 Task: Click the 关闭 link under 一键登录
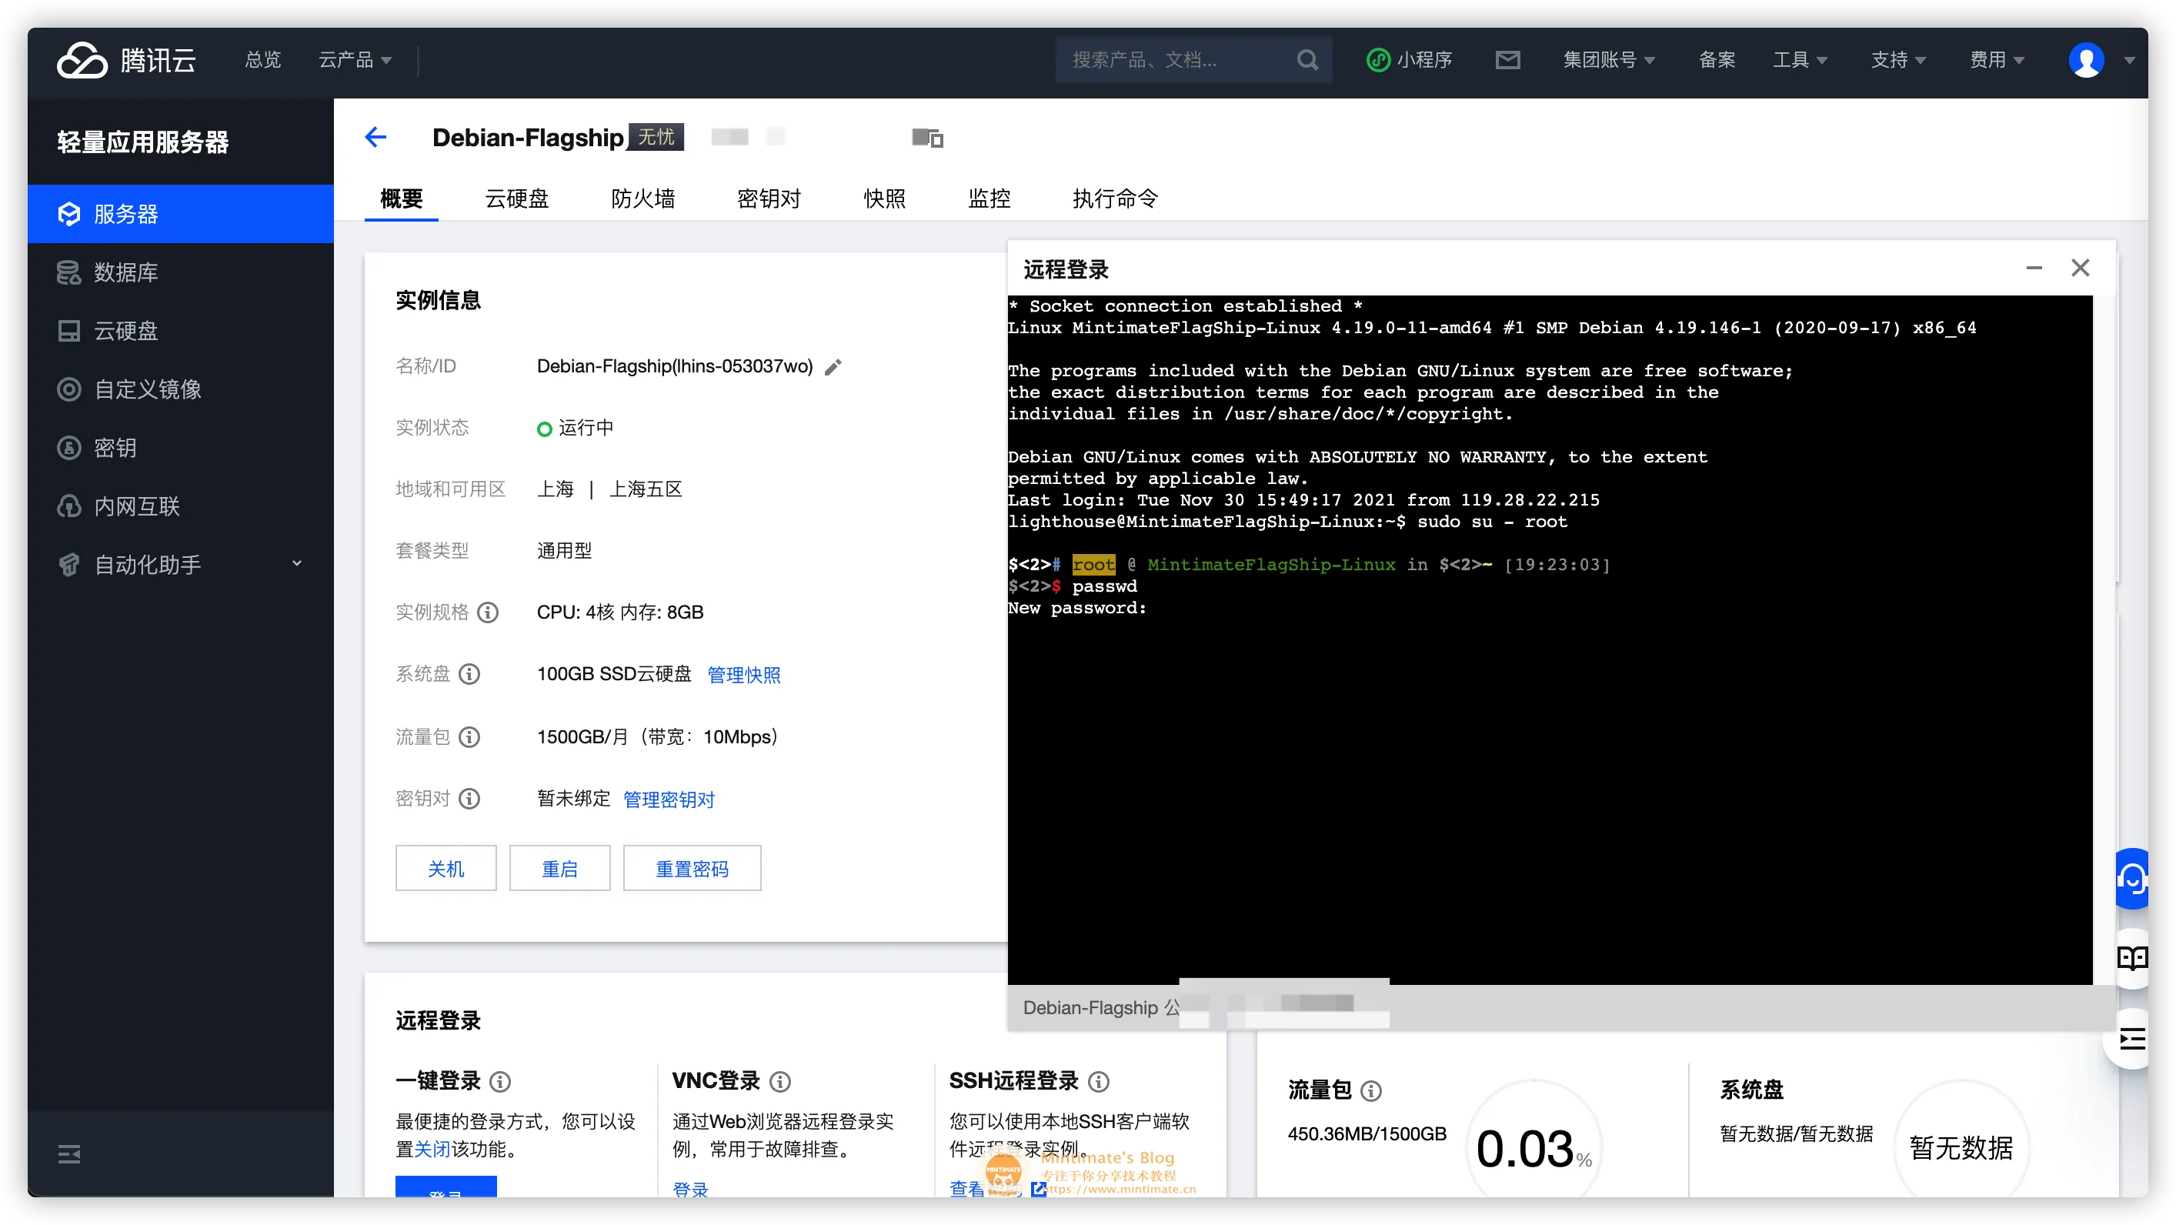432,1150
